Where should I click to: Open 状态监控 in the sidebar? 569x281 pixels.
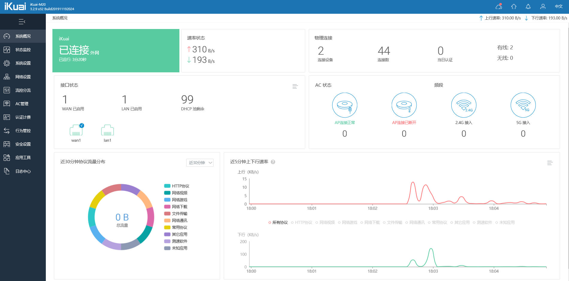[23, 50]
